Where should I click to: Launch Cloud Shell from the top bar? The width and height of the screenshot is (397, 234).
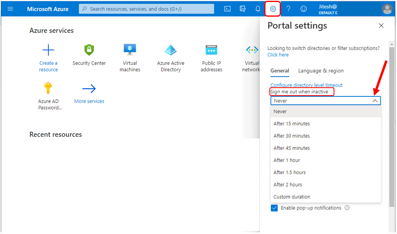pos(227,9)
